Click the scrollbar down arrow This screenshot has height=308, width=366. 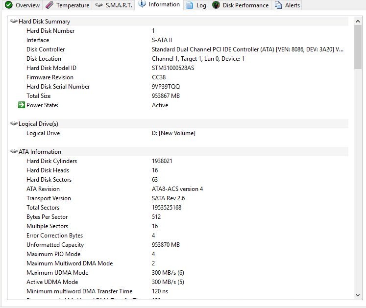(358, 294)
